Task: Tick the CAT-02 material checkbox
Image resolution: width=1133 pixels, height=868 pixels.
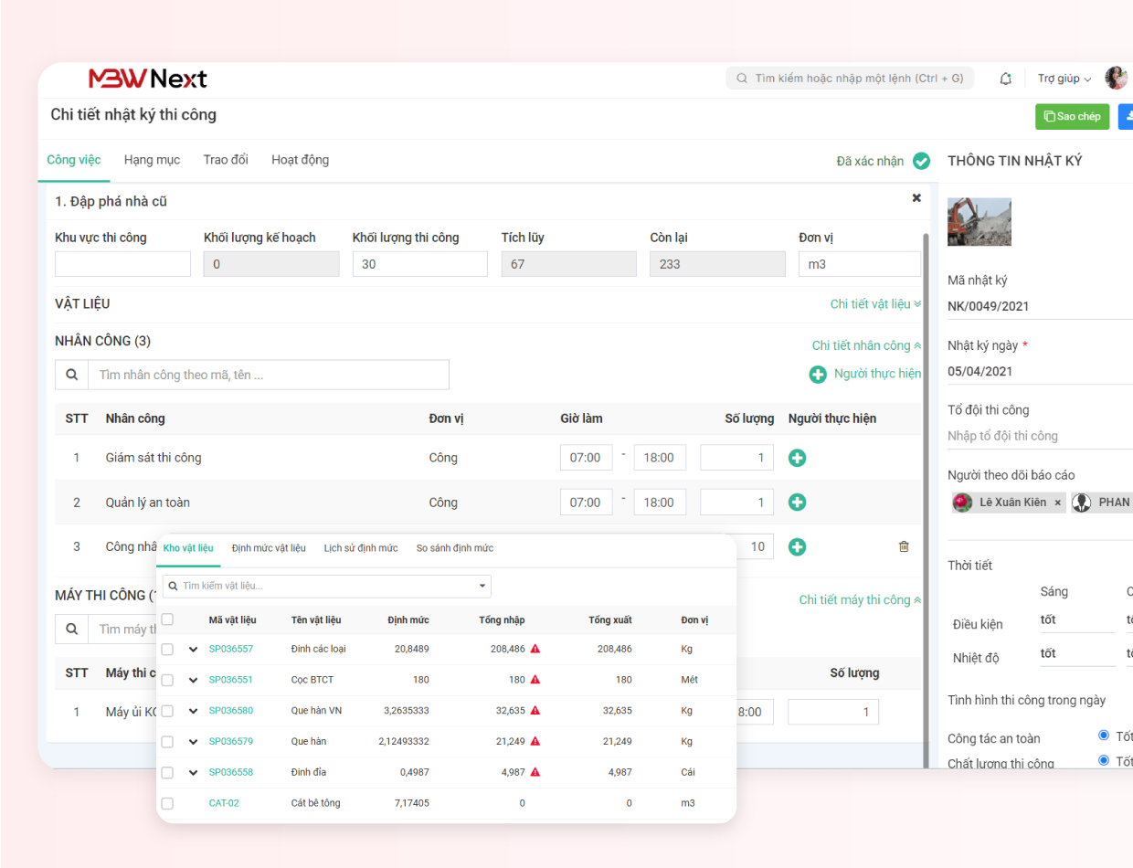Action: [167, 803]
